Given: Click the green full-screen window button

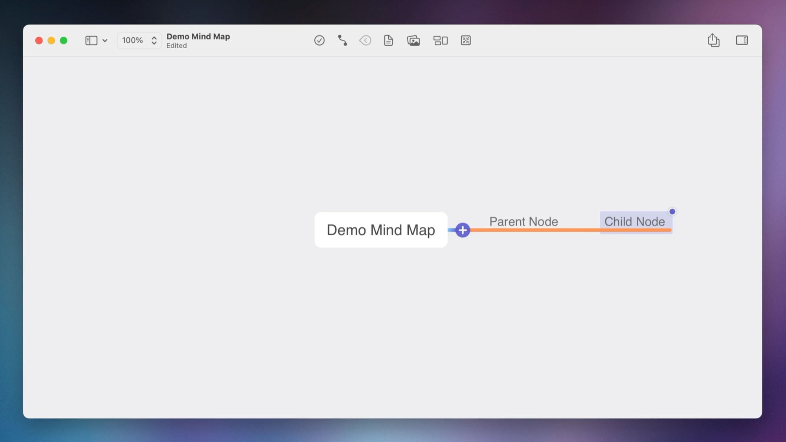Looking at the screenshot, I should [x=64, y=40].
